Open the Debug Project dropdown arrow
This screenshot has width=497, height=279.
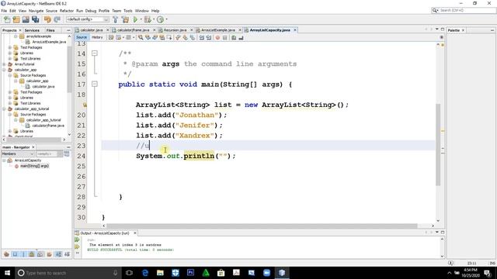[x=154, y=19]
